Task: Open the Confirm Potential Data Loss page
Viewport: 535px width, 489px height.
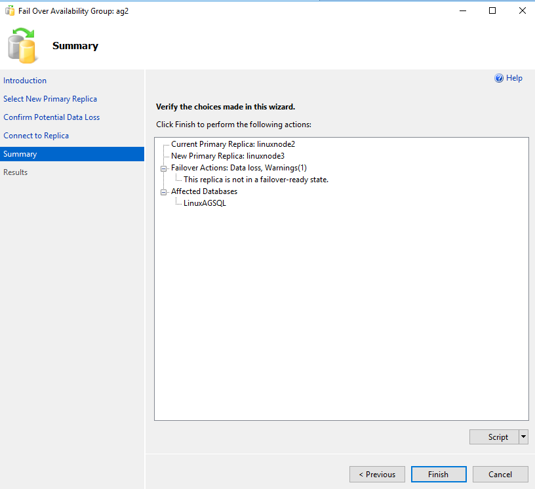Action: (52, 117)
